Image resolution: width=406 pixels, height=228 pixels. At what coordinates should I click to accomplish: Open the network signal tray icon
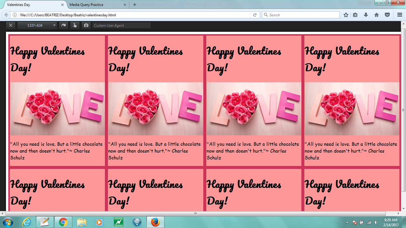pyautogui.click(x=369, y=222)
